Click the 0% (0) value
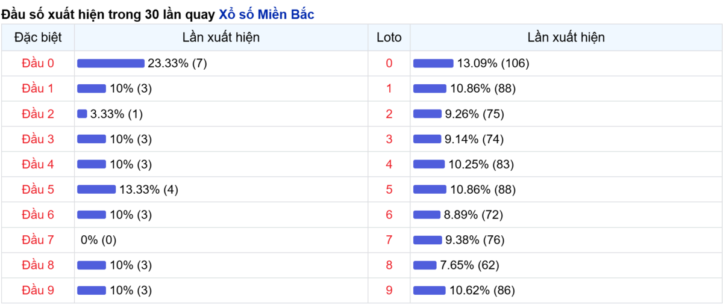The image size is (723, 305). (x=98, y=240)
